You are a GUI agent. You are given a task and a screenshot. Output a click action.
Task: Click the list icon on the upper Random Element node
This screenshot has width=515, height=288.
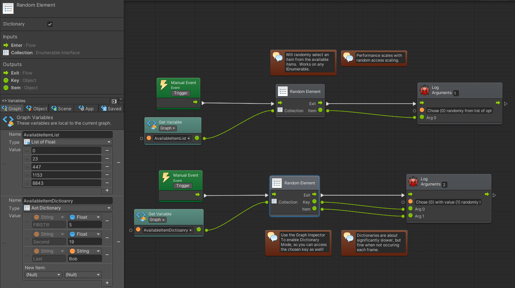[283, 91]
